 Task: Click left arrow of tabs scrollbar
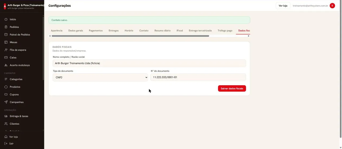(x=50, y=36)
